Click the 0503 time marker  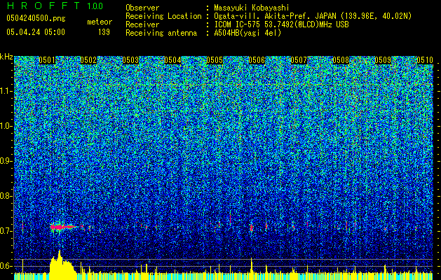pyautogui.click(x=130, y=60)
